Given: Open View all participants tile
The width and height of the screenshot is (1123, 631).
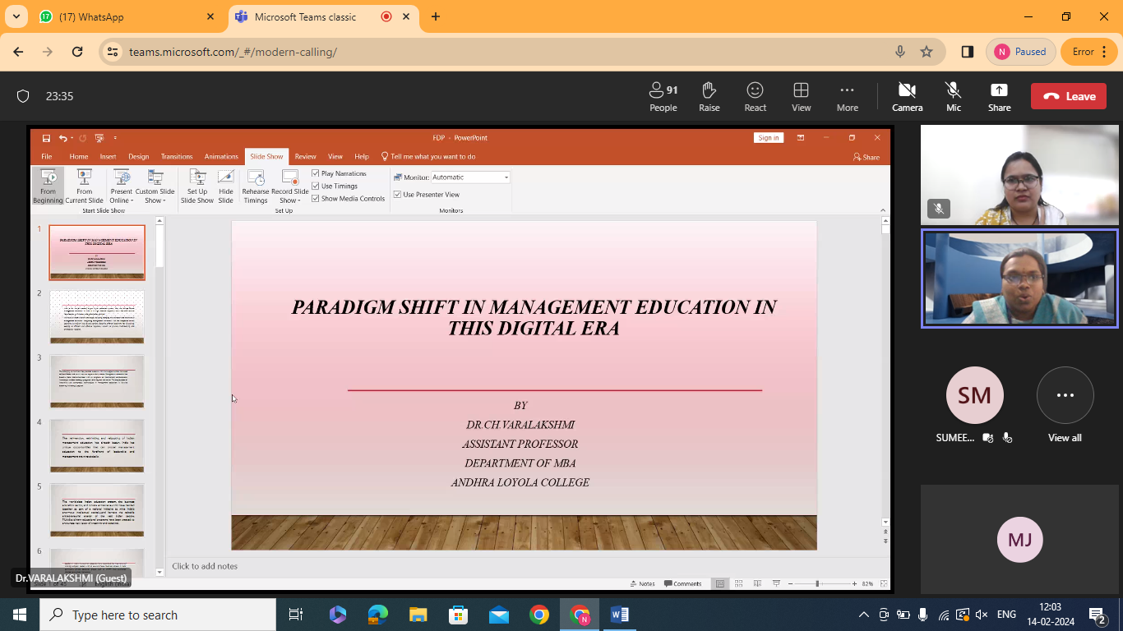Looking at the screenshot, I should coord(1065,404).
